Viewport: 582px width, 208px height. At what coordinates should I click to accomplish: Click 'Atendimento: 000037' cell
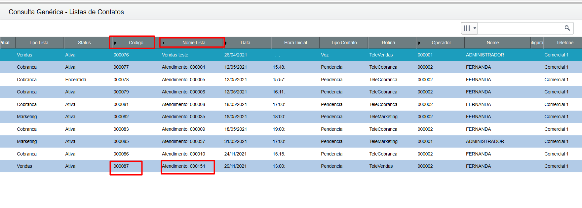coord(183,141)
